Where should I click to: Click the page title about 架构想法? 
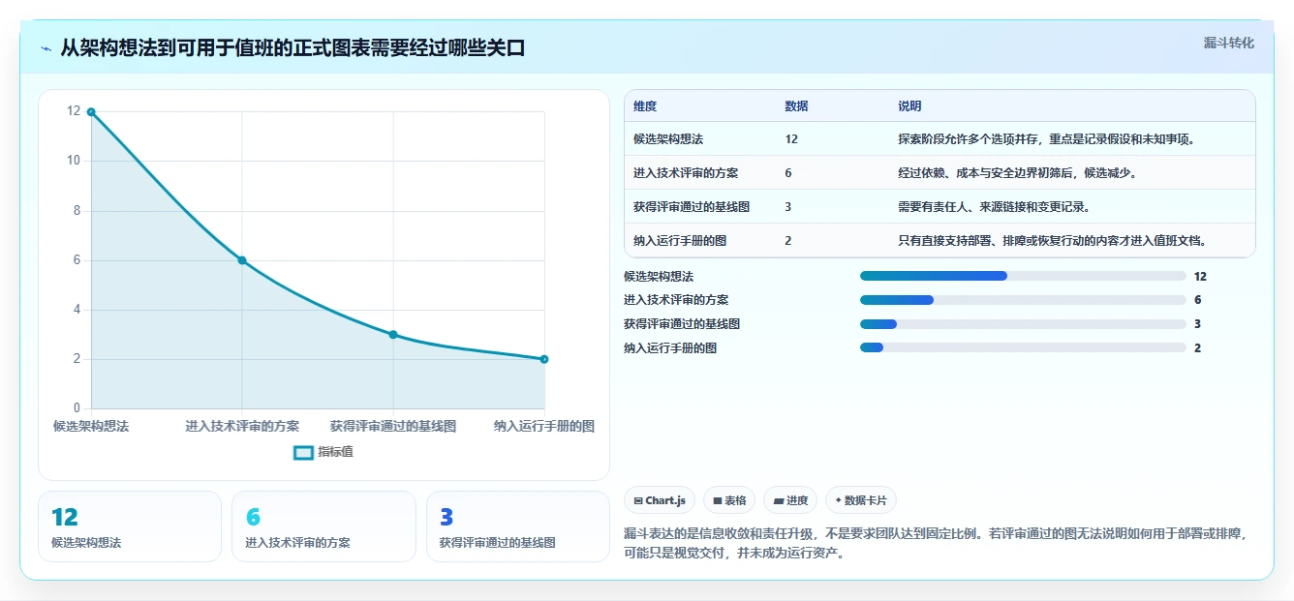coord(293,47)
